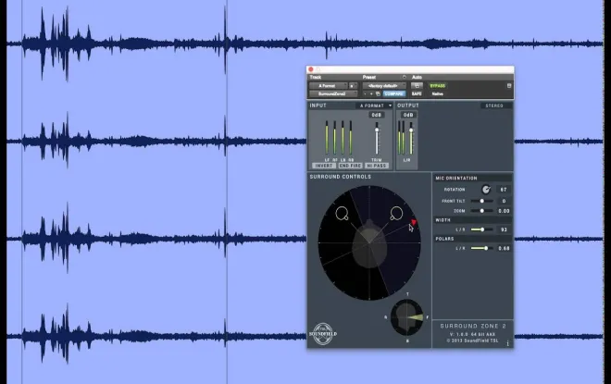Click the L/R output level meter
This screenshot has height=384, width=611.
tap(401, 138)
